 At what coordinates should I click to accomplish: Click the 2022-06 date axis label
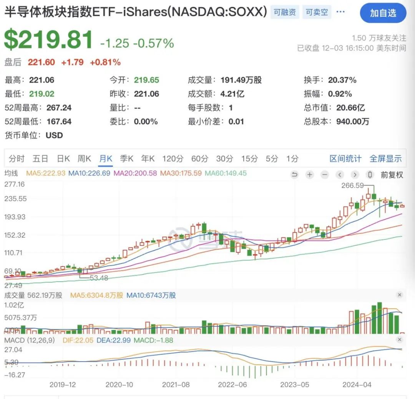pyautogui.click(x=232, y=385)
